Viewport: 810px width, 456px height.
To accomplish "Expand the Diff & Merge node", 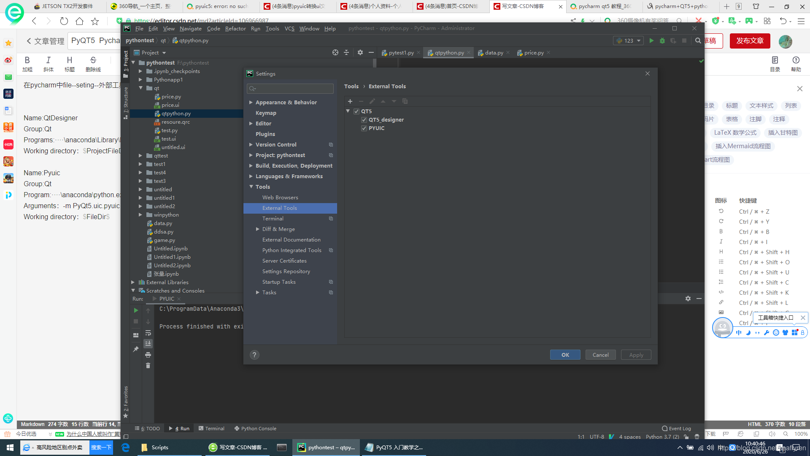I will tap(258, 229).
